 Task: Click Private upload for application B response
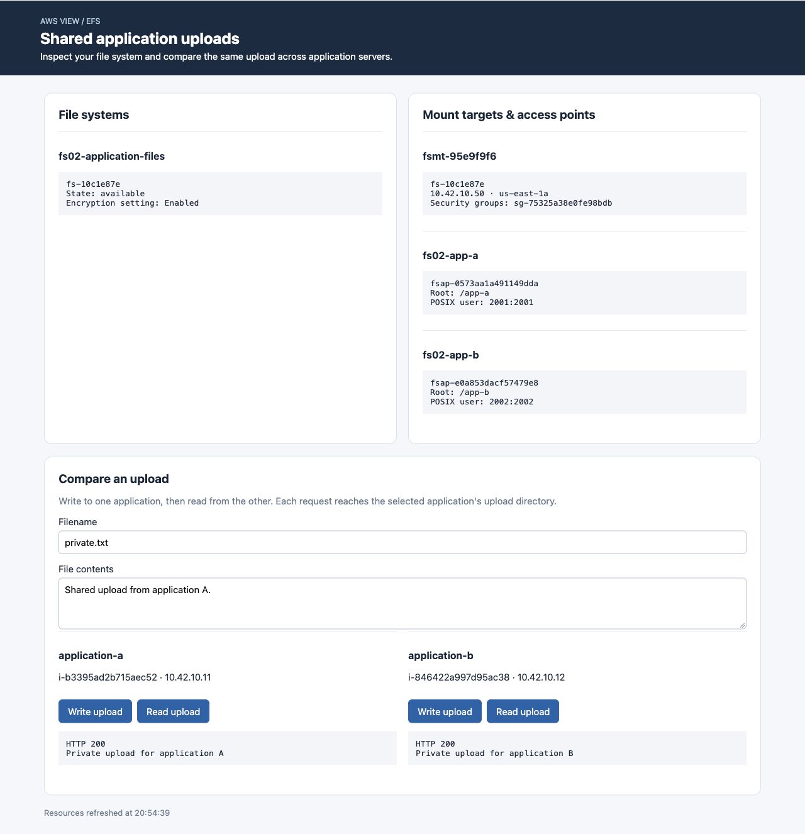tap(494, 753)
